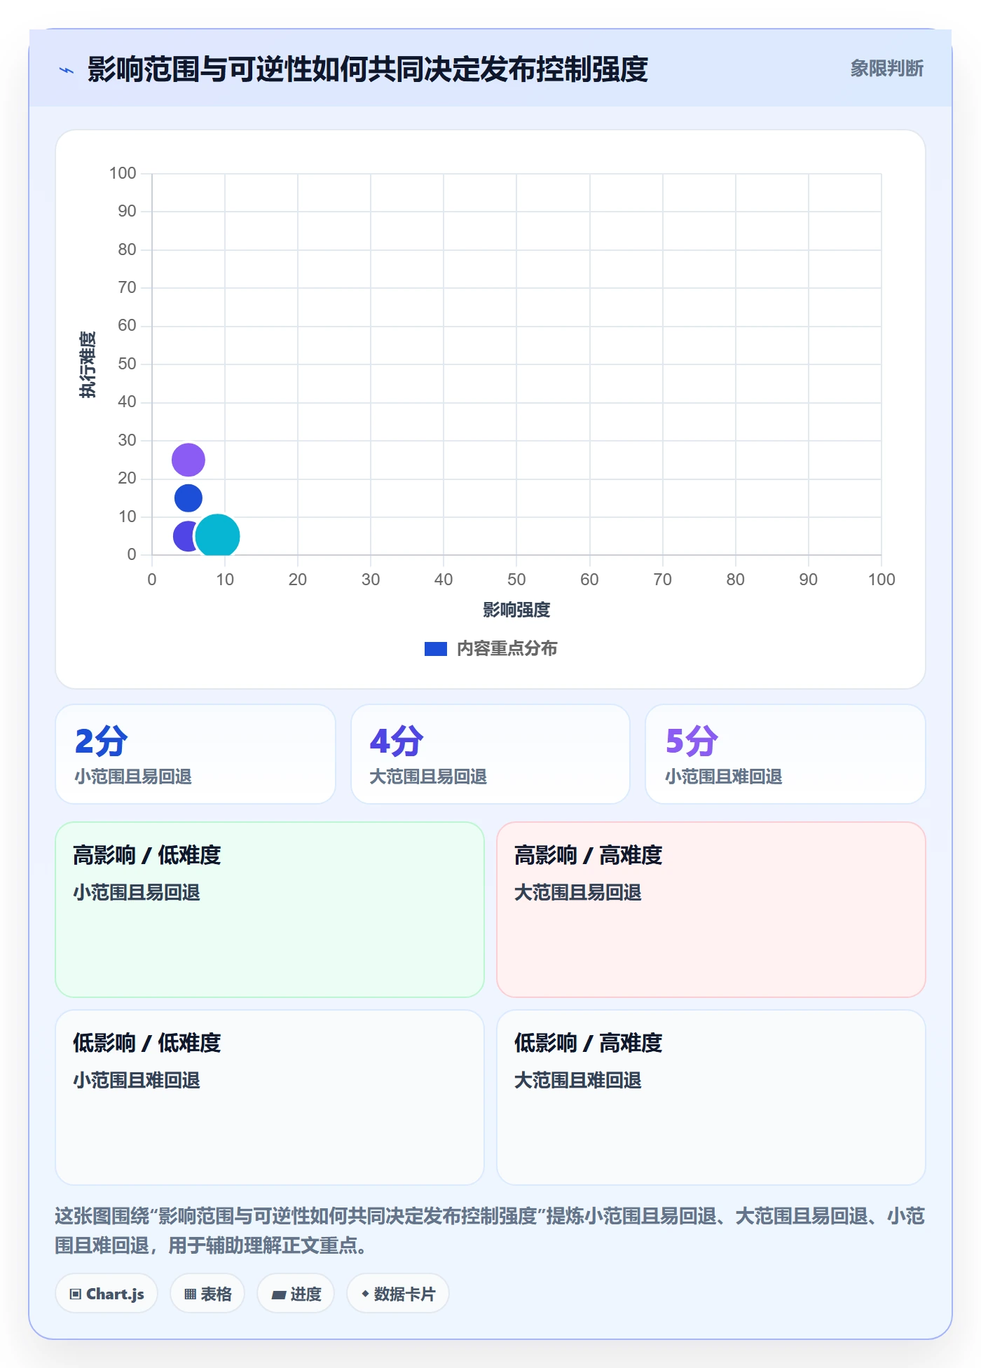Click the Chart.js tag chip

click(107, 1294)
